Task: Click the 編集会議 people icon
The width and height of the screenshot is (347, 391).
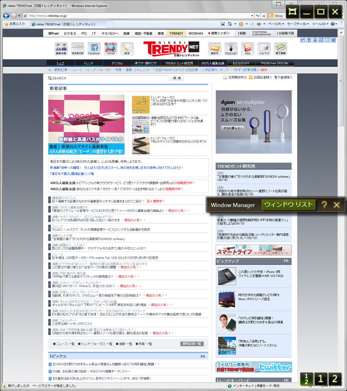Action: 61,49
